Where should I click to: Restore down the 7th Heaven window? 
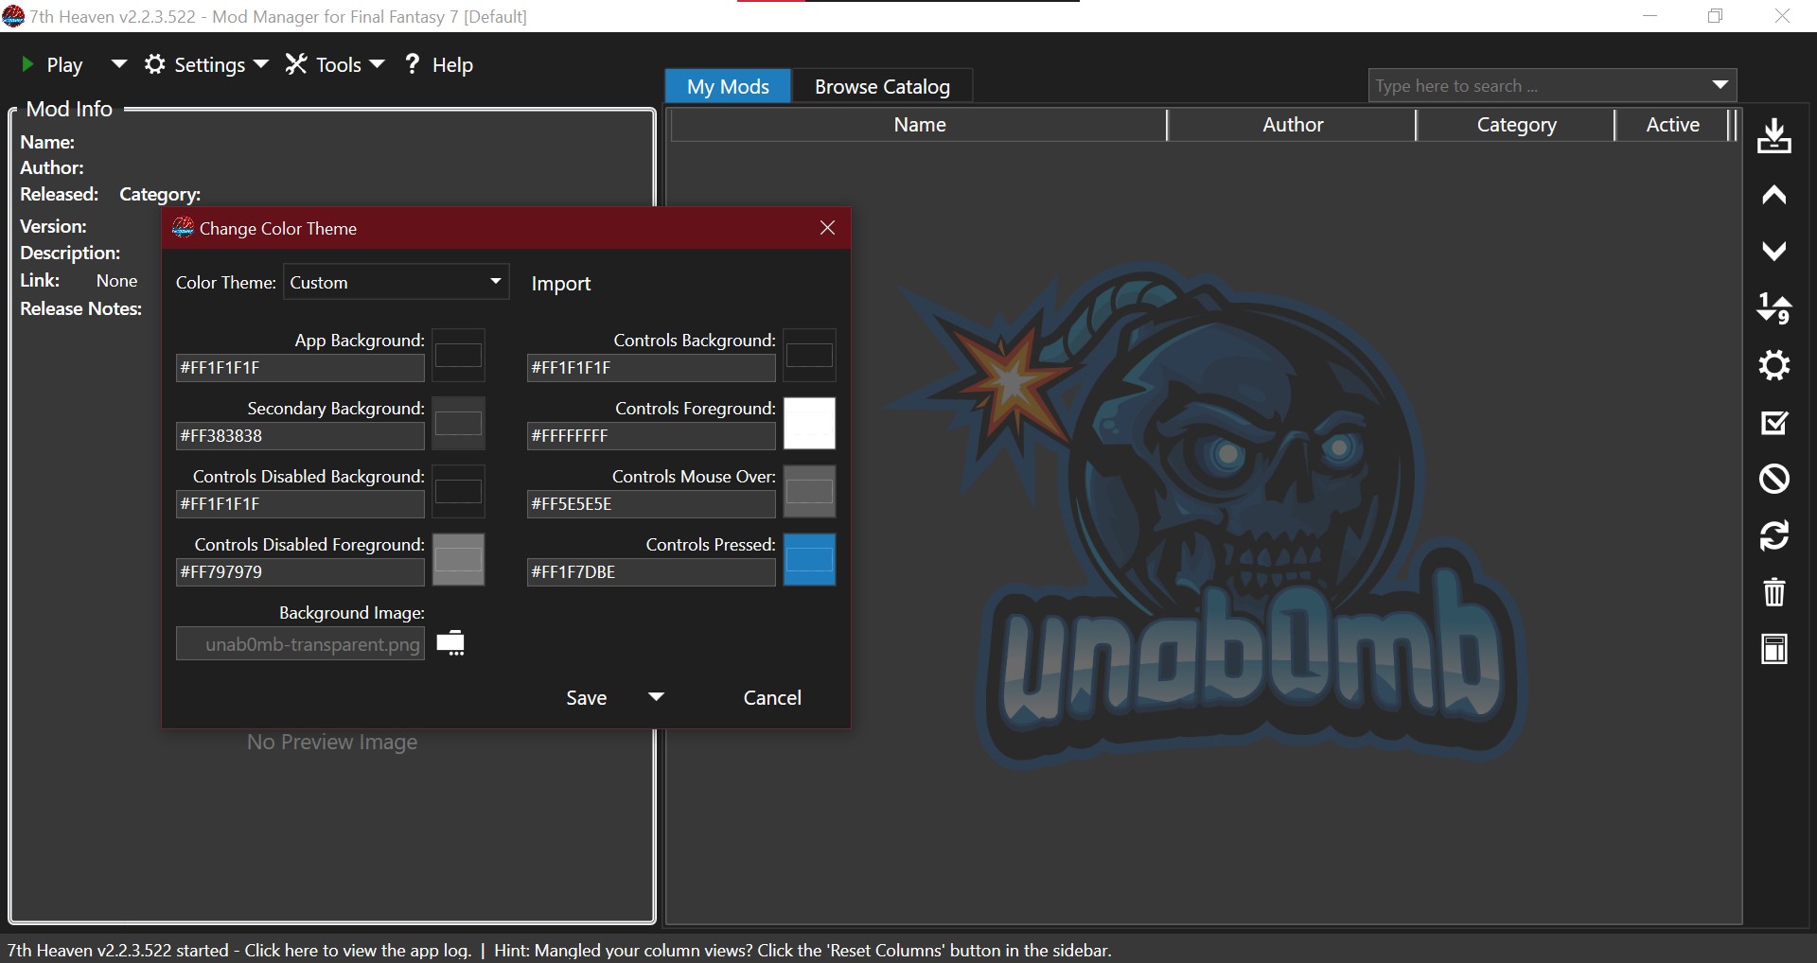(x=1716, y=16)
